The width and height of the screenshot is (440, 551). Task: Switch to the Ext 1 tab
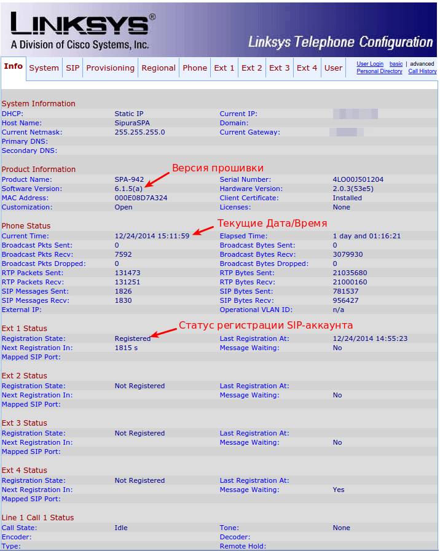[224, 68]
